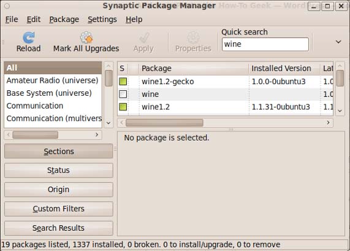Image resolution: width=350 pixels, height=251 pixels.
Task: Open the File menu
Action: [12, 20]
